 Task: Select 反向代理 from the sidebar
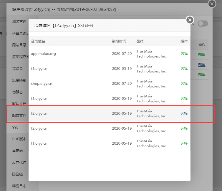19,163
